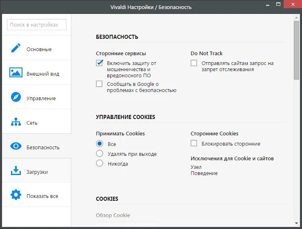Select the Никогда cookies radio button

pos(100,163)
